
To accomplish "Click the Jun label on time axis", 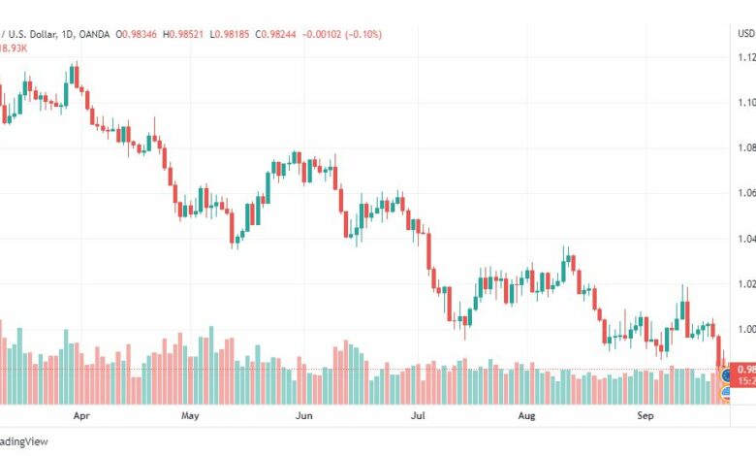I will pyautogui.click(x=304, y=415).
